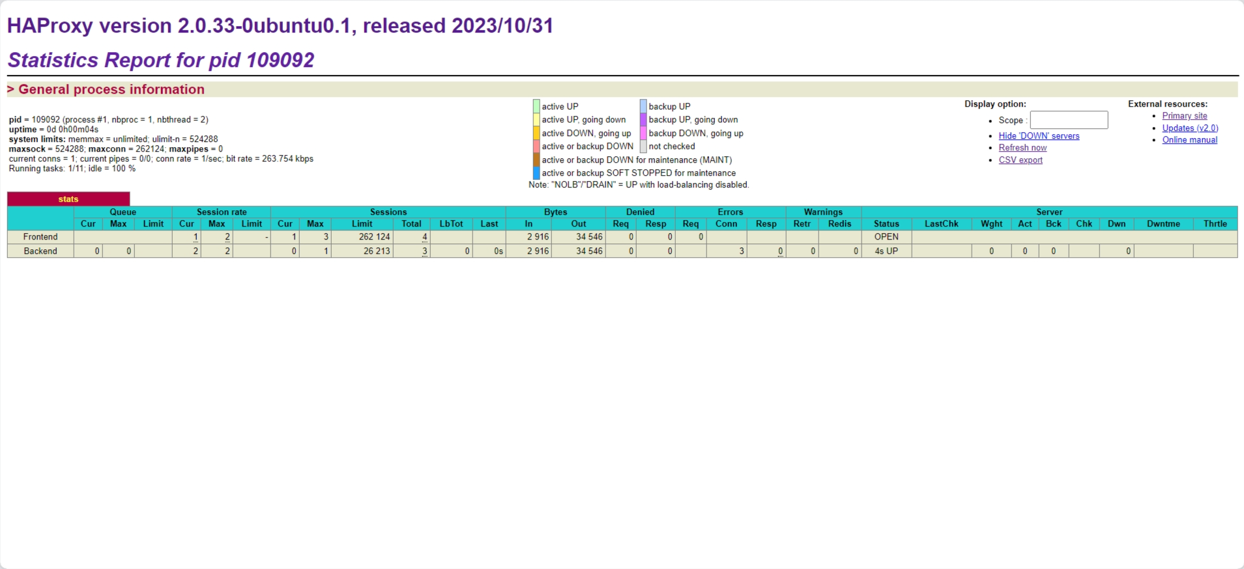The image size is (1244, 569).
Task: Click Frontend session limit 262 124
Action: [x=374, y=237]
